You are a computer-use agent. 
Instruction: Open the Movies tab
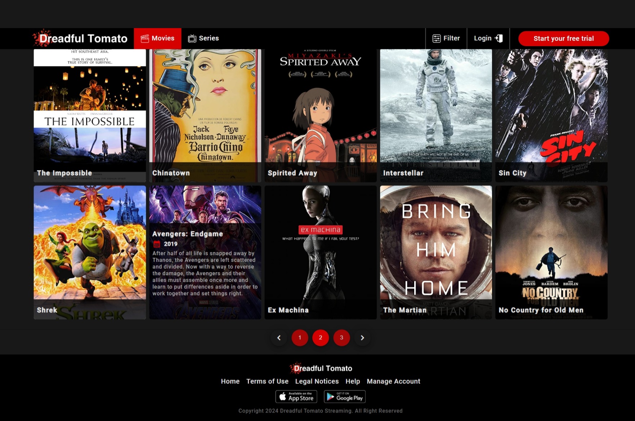pyautogui.click(x=157, y=38)
